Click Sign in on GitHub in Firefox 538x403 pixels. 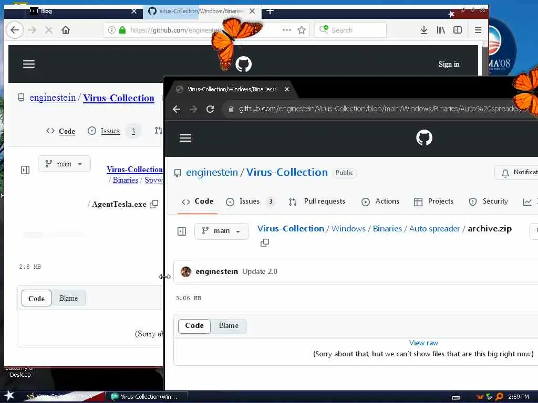(449, 64)
